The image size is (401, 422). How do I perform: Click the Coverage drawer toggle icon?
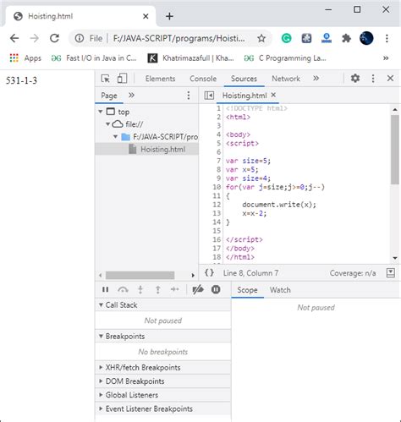(391, 273)
